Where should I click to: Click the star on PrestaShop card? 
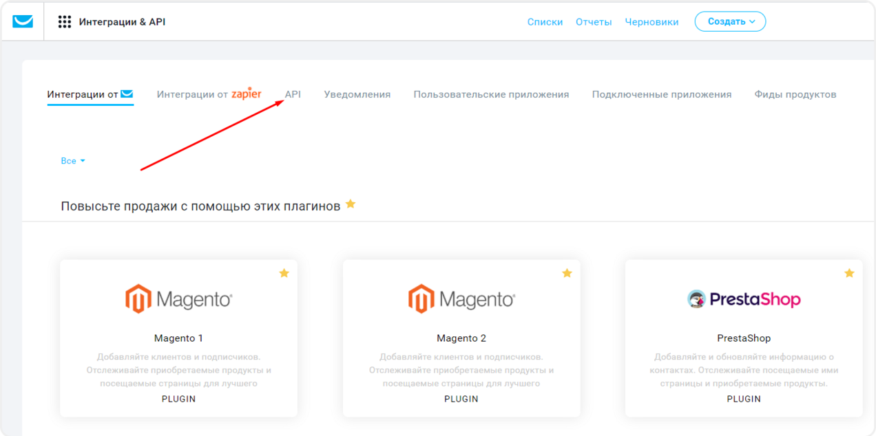pyautogui.click(x=849, y=273)
